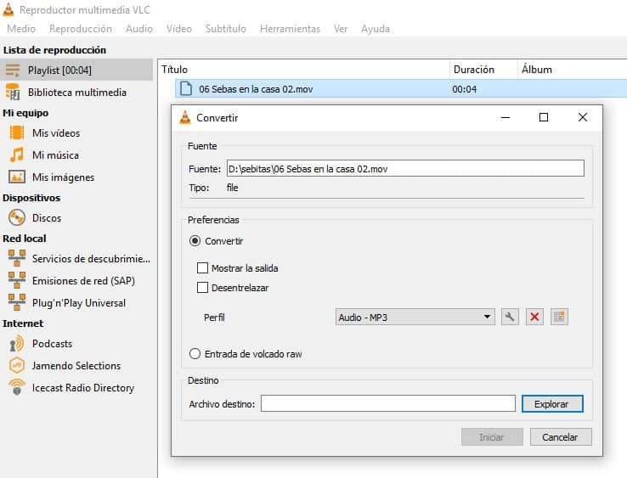Select Servicios de descubrimie... entry
This screenshot has height=478, width=627.
point(91,259)
